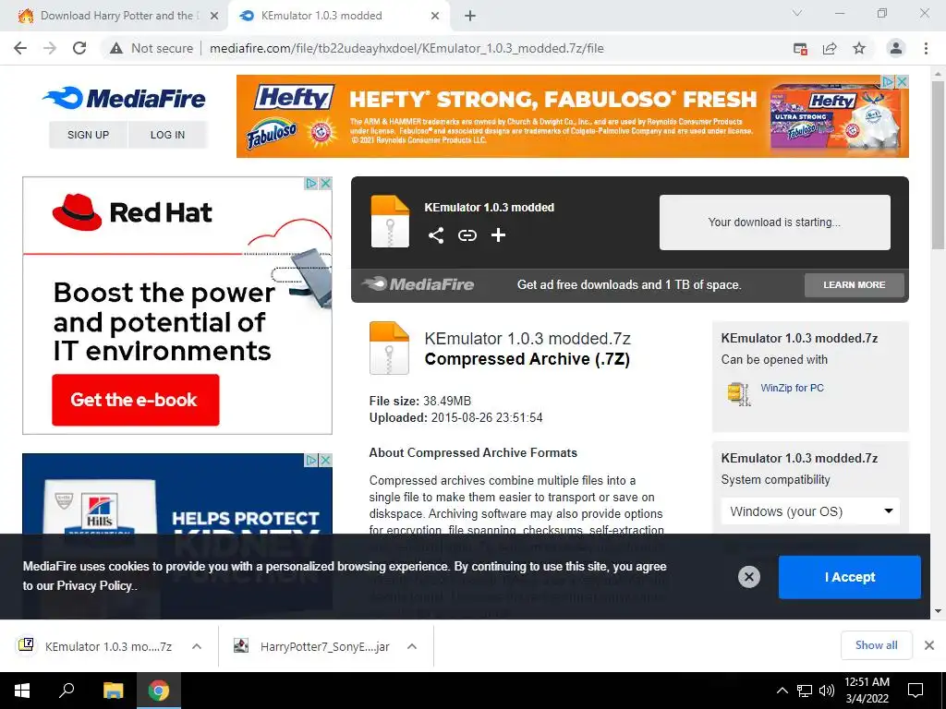Open the Windows (your OS) dropdown
The image size is (946, 709).
coord(810,511)
